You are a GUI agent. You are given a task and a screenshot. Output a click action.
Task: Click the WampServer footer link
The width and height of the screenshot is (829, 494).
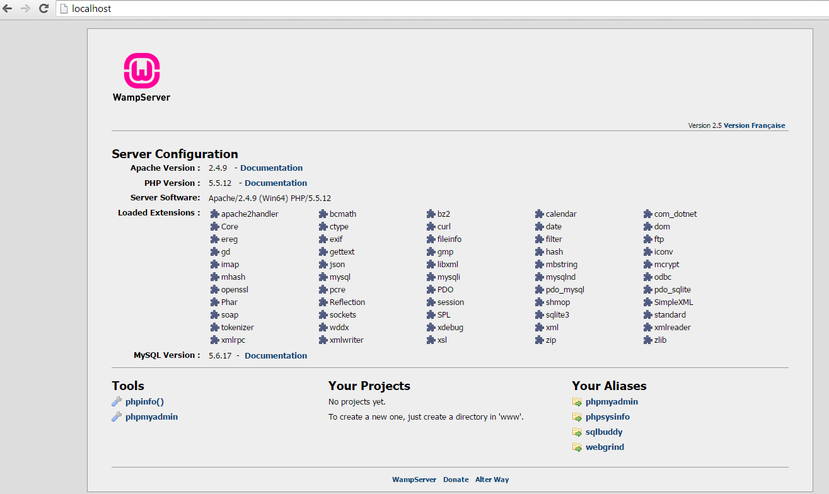tap(414, 480)
